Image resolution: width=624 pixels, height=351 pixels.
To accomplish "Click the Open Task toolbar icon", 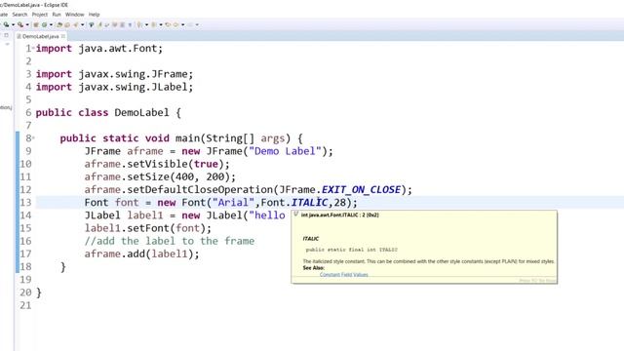I will pyautogui.click(x=67, y=24).
